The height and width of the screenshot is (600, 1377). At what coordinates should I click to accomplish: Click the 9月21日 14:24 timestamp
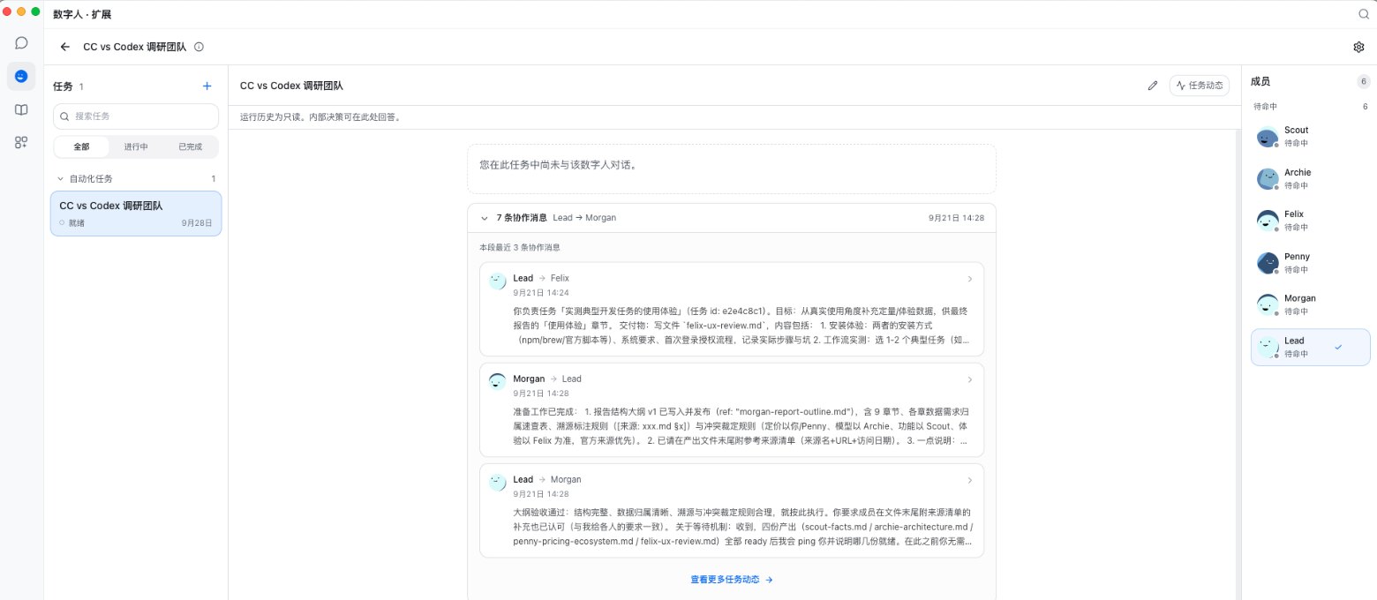click(541, 292)
